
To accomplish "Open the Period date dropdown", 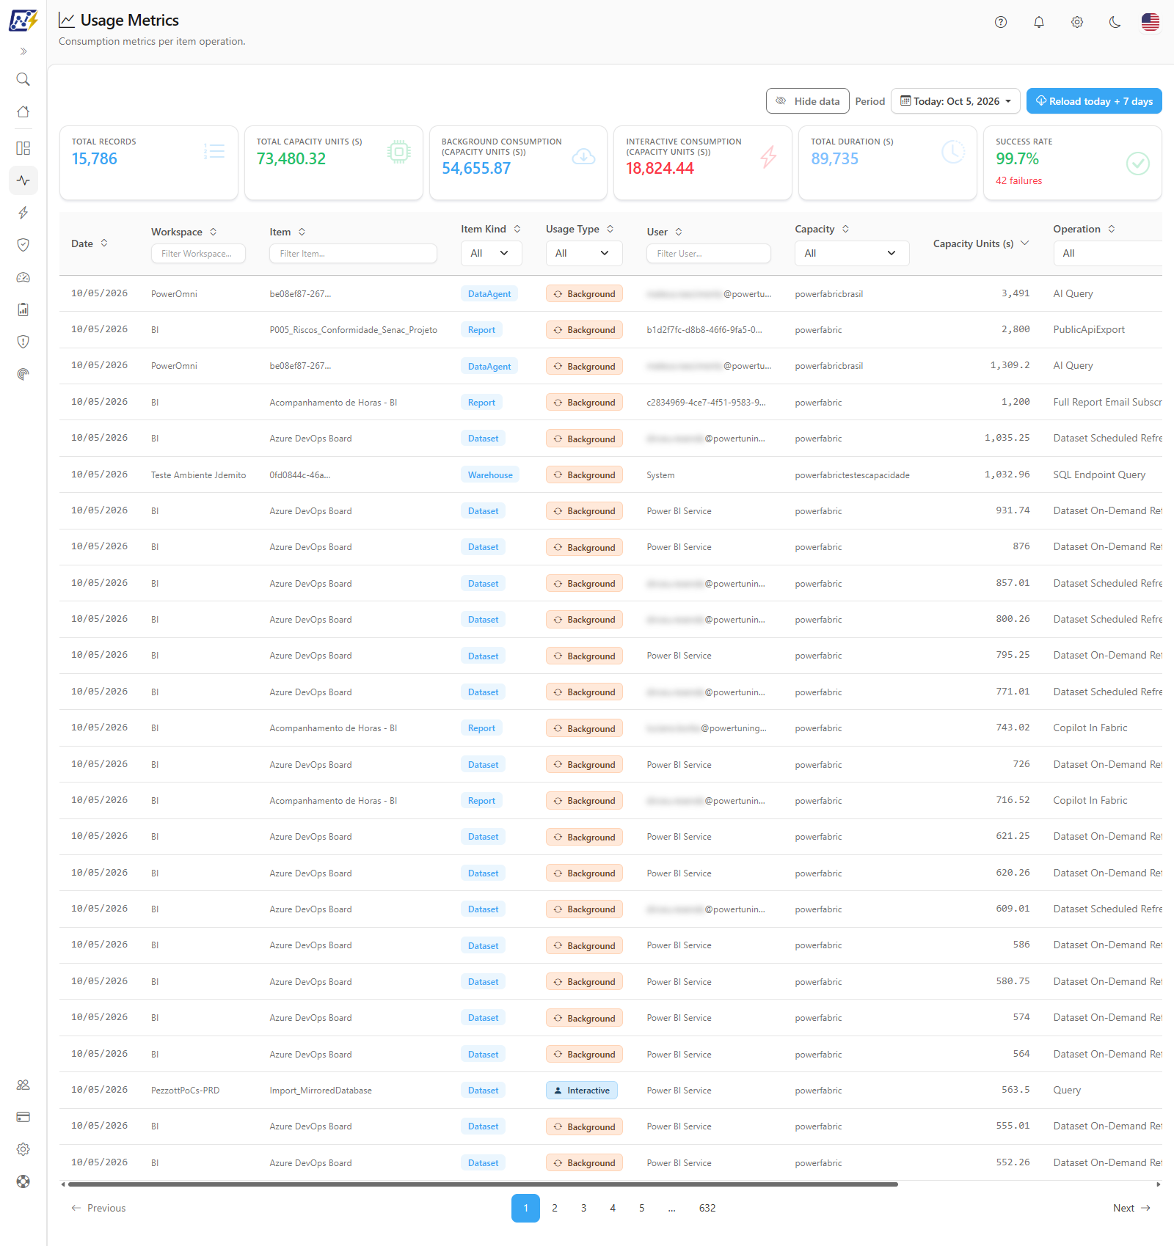I will 956,101.
